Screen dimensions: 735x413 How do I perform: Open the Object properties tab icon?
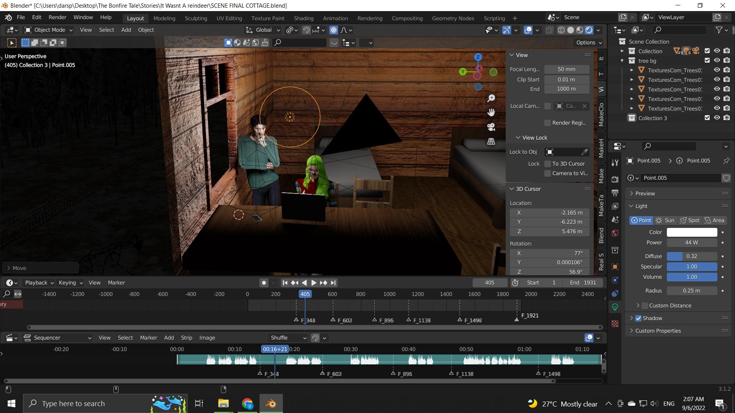[x=615, y=267]
